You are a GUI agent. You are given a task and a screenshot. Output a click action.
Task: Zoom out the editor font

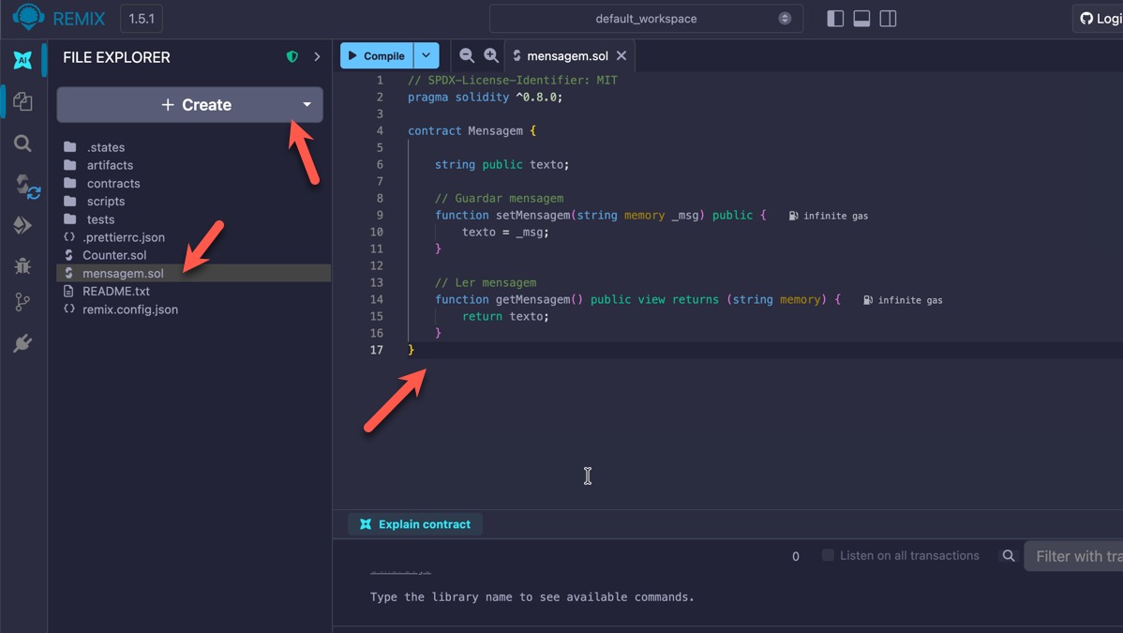(466, 56)
